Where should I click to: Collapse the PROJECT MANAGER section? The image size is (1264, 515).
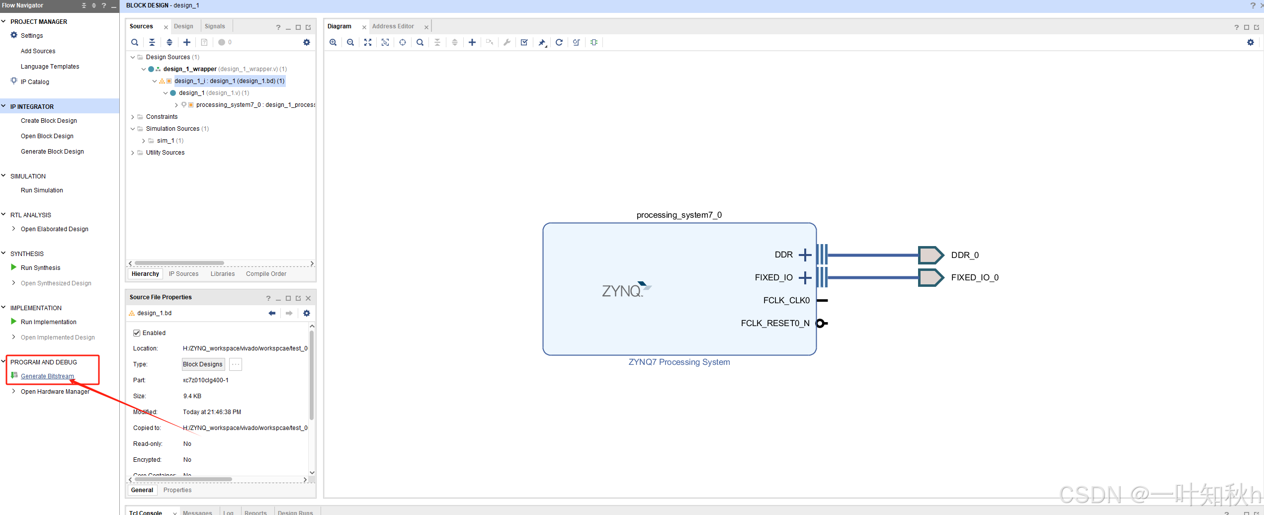[3, 21]
